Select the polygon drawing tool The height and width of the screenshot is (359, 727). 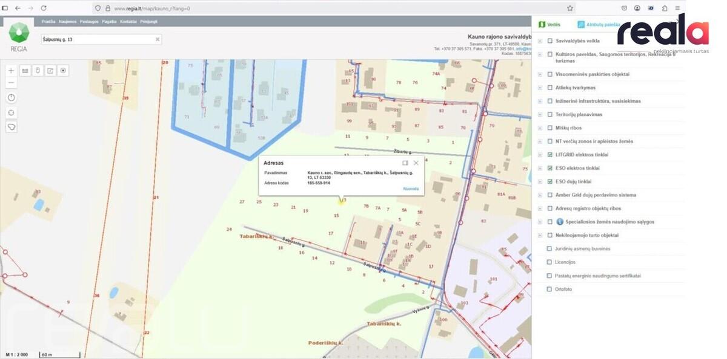click(x=11, y=127)
